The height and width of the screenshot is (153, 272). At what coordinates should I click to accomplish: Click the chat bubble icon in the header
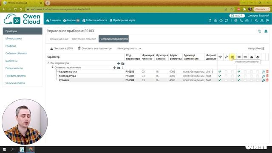tap(227, 20)
